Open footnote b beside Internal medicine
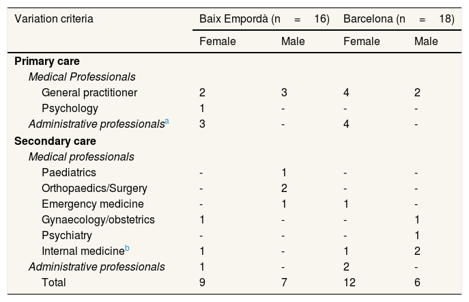Image resolution: width=469 pixels, height=302 pixels. tap(127, 247)
